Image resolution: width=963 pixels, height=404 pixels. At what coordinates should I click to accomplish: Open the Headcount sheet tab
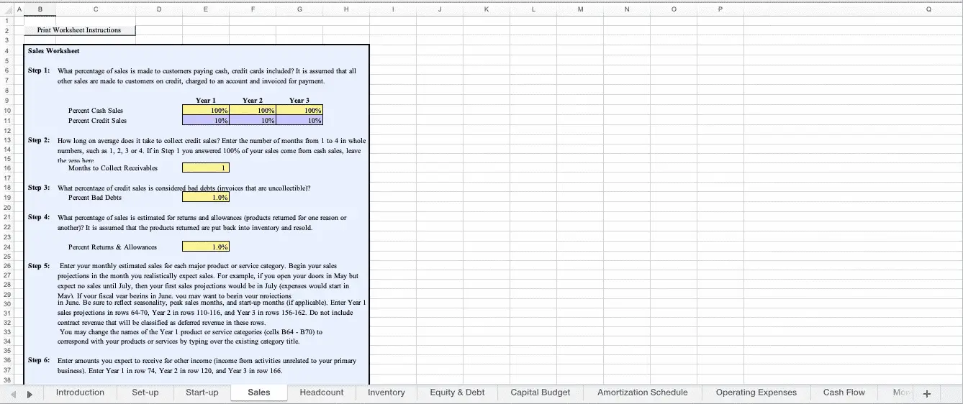322,392
